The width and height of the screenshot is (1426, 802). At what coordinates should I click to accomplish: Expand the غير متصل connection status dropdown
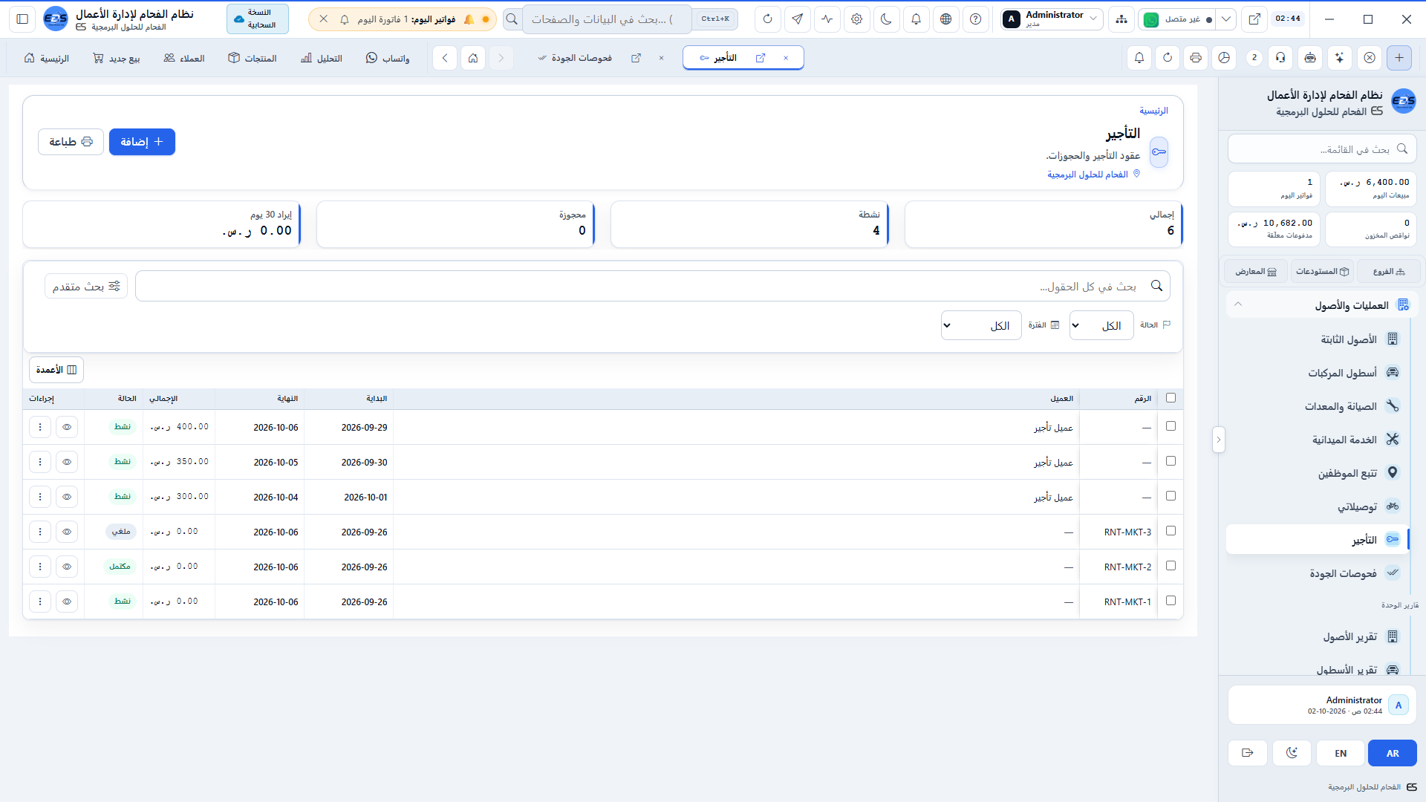click(1227, 19)
